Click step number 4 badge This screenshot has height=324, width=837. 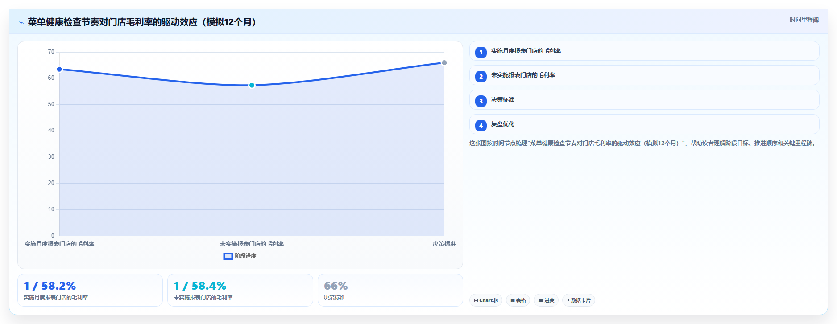point(481,126)
